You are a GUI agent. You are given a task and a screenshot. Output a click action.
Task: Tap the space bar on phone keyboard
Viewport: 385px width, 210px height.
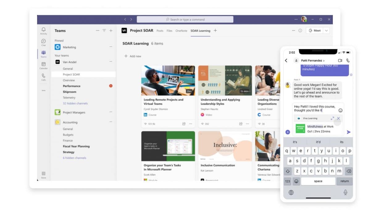coord(318,181)
